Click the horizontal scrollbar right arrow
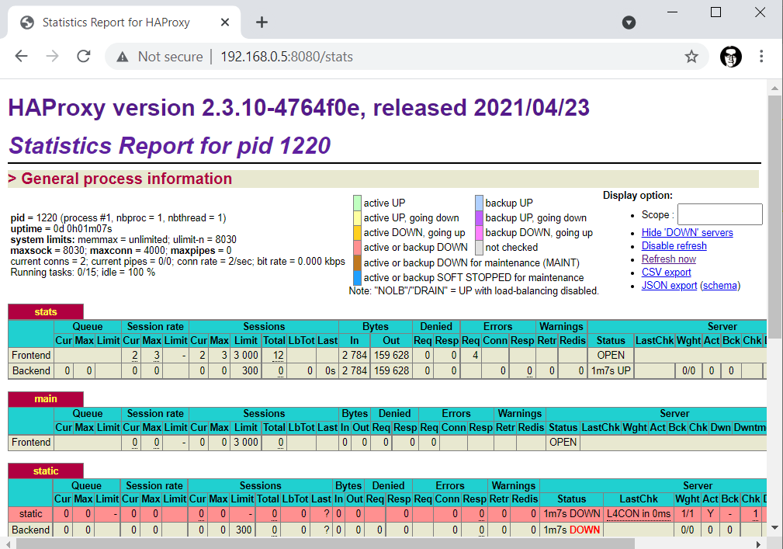The height and width of the screenshot is (549, 783). pyautogui.click(x=758, y=544)
